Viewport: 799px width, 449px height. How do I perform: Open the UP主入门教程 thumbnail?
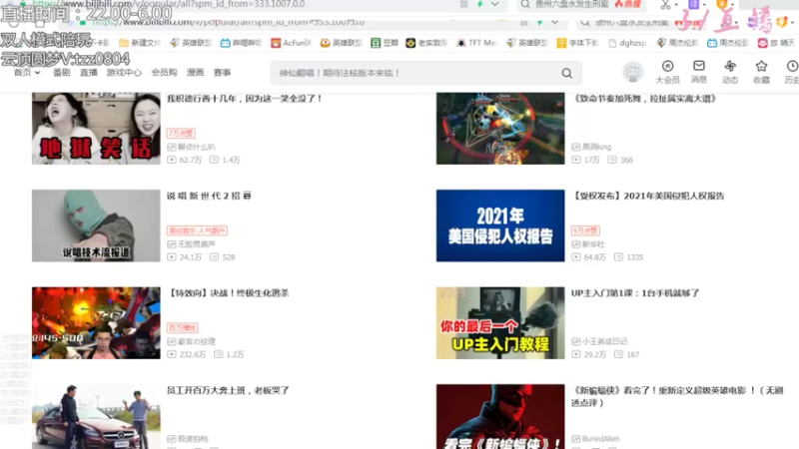click(500, 322)
